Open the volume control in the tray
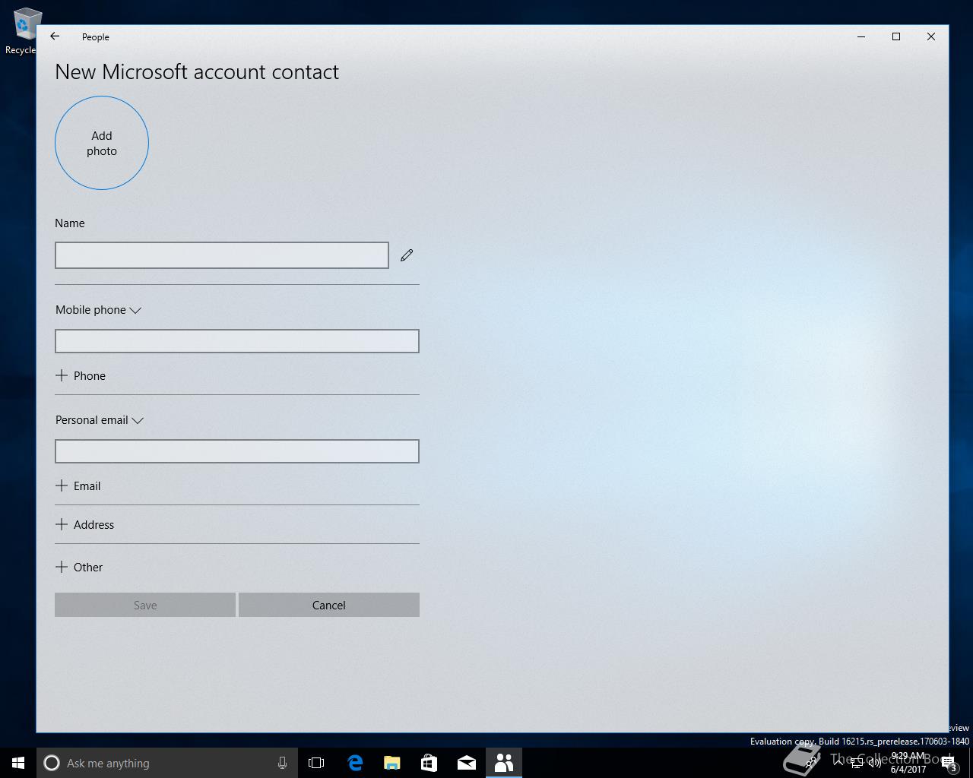Screen dimensions: 973x778 tap(874, 762)
